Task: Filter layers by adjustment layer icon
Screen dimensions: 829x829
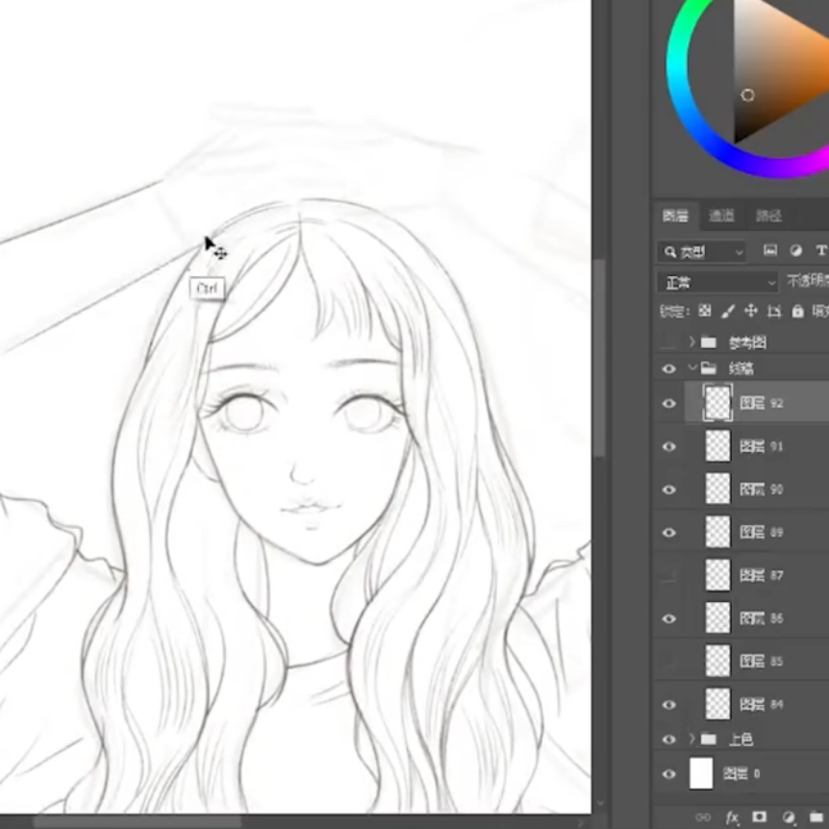Action: (795, 251)
